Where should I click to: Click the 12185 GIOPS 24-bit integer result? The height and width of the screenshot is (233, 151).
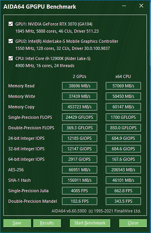pyautogui.click(x=80, y=138)
